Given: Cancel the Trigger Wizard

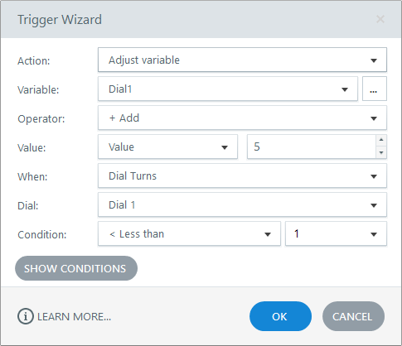Looking at the screenshot, I should (x=353, y=316).
